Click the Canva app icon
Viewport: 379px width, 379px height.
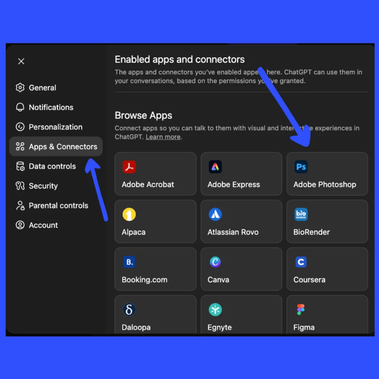215,262
